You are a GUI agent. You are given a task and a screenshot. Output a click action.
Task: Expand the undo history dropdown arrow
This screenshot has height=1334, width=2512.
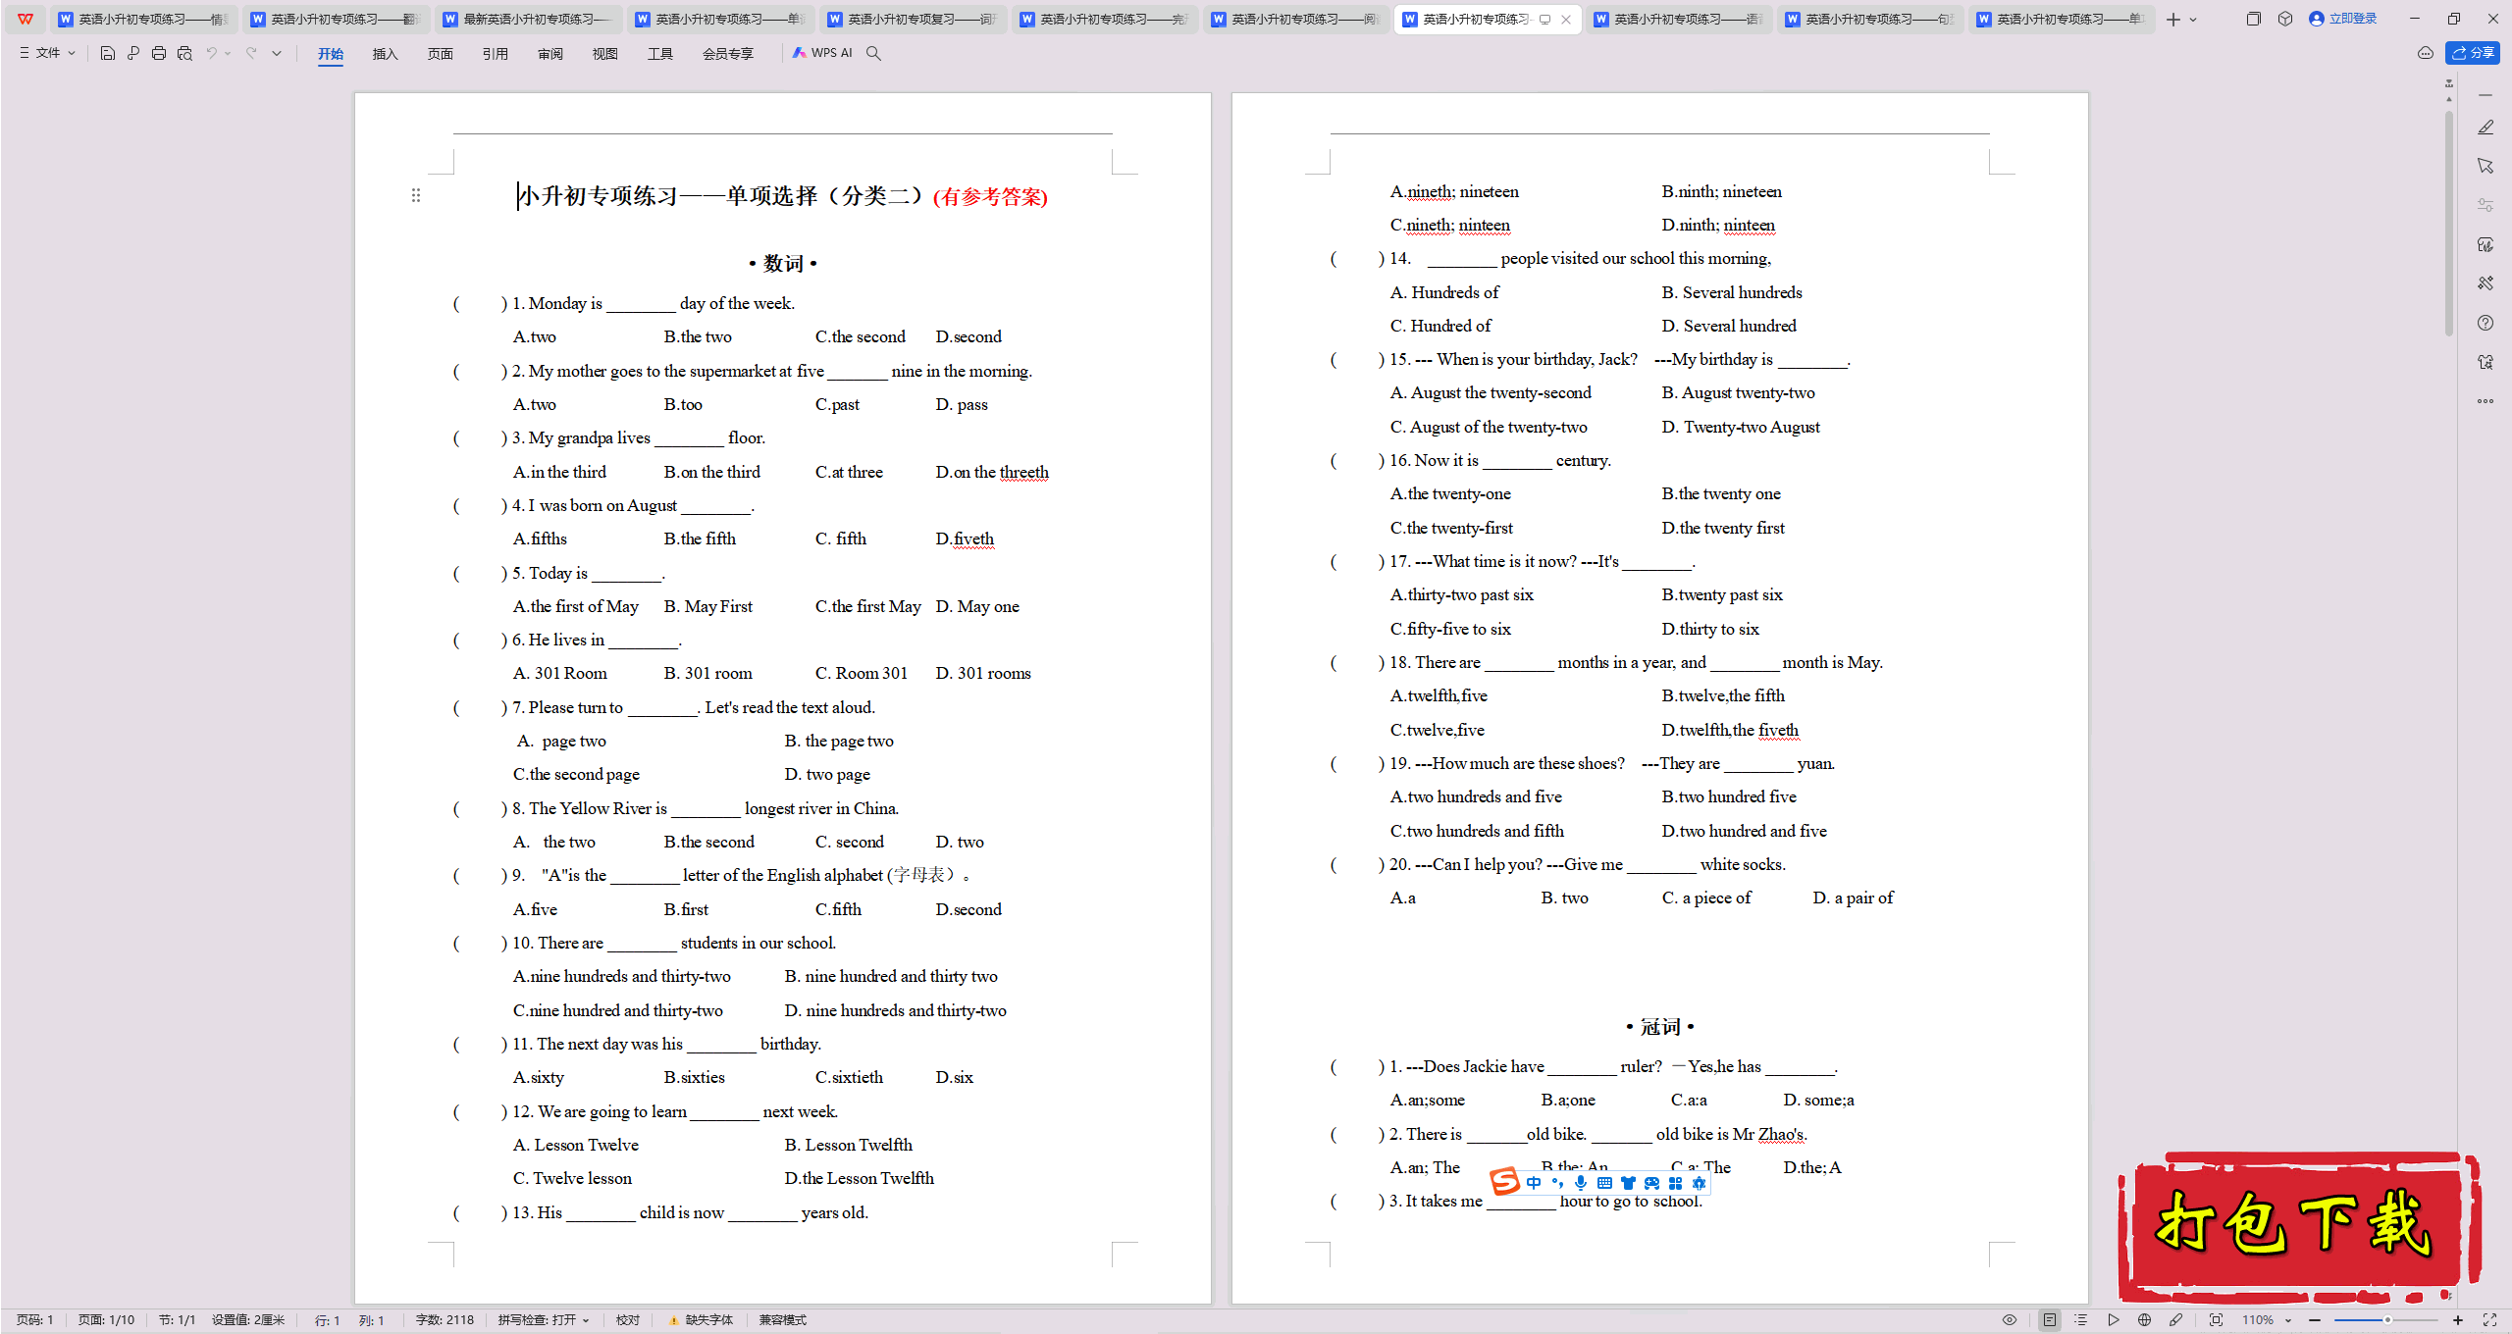click(x=228, y=53)
